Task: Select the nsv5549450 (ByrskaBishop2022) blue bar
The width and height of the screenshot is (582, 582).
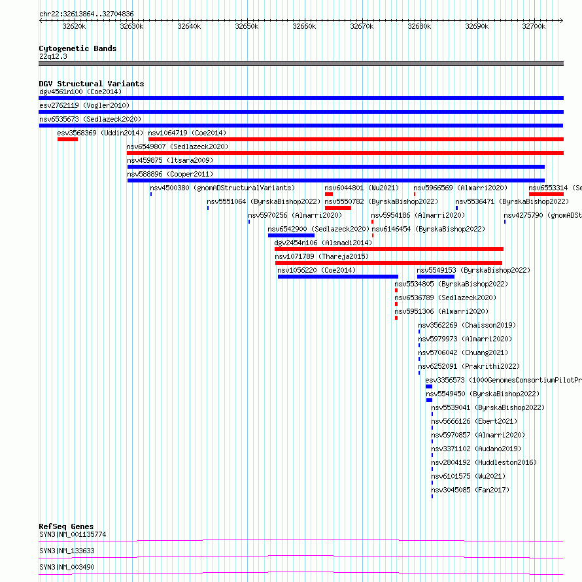Action: (430, 400)
